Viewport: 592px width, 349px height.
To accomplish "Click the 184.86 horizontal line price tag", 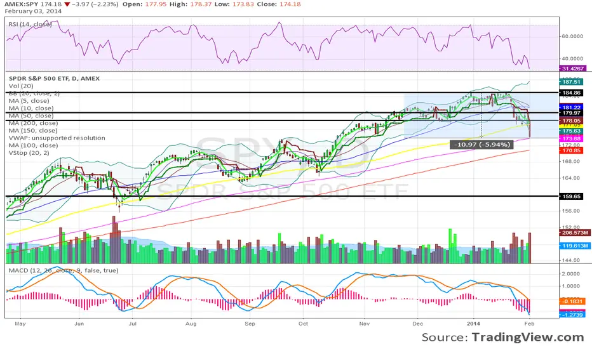I will [x=571, y=93].
